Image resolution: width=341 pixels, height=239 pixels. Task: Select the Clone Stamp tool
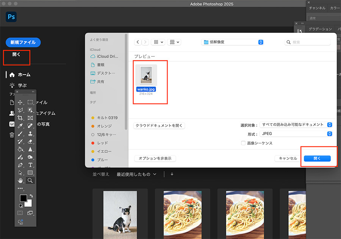click(30, 134)
